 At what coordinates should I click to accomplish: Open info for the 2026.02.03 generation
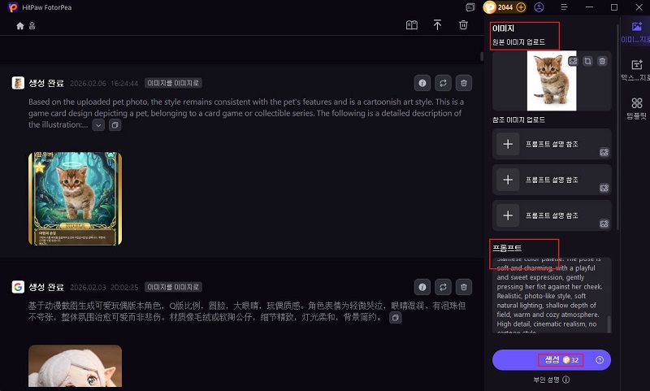click(422, 287)
